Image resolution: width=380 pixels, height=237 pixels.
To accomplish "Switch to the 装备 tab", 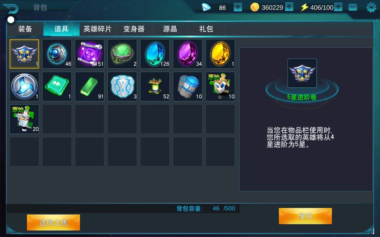I will coord(25,29).
